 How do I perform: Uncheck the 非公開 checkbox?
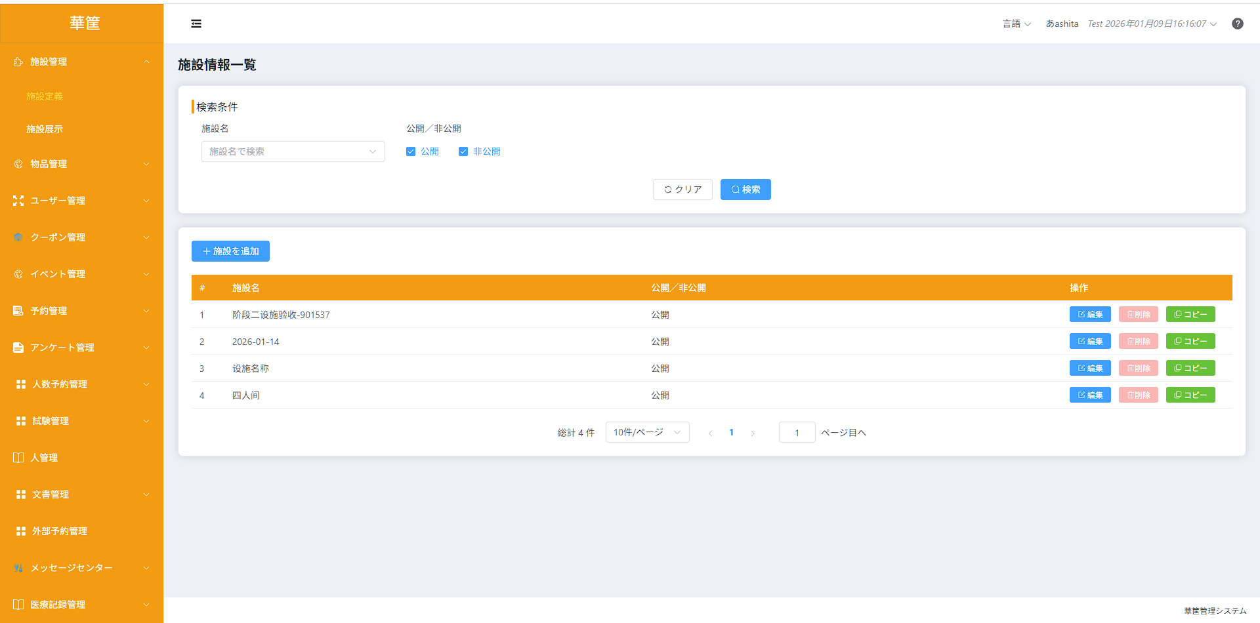coord(463,151)
